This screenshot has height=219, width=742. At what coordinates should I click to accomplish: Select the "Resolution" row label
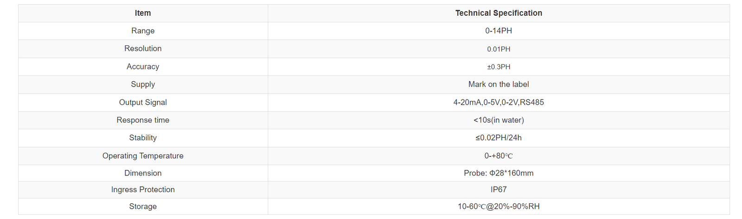(143, 49)
